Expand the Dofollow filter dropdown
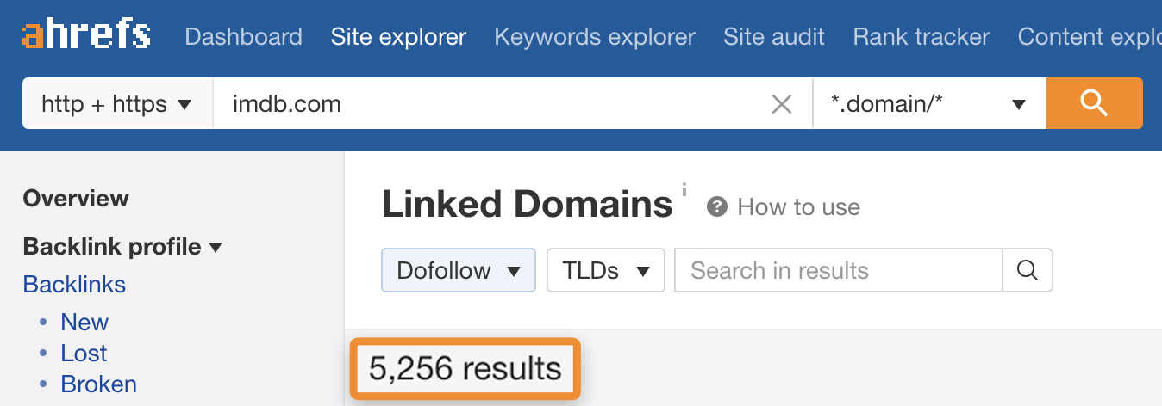Screen dimensions: 1162x406 pyautogui.click(x=459, y=271)
